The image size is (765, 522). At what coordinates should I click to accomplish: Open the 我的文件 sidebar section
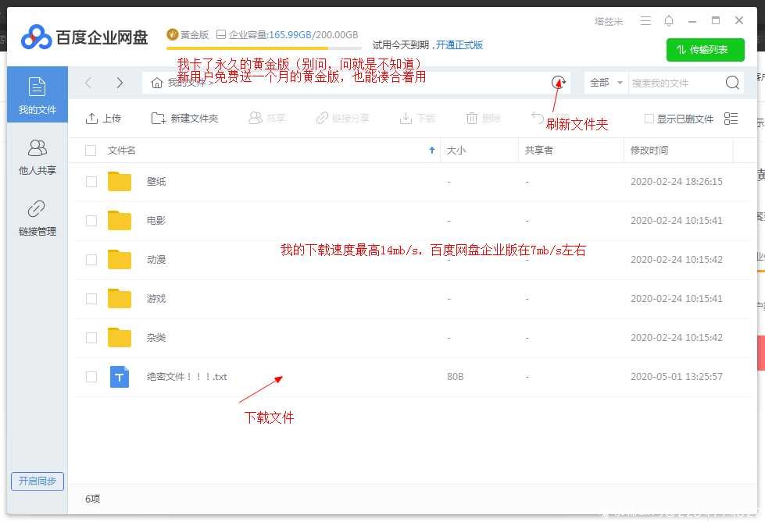click(x=37, y=94)
